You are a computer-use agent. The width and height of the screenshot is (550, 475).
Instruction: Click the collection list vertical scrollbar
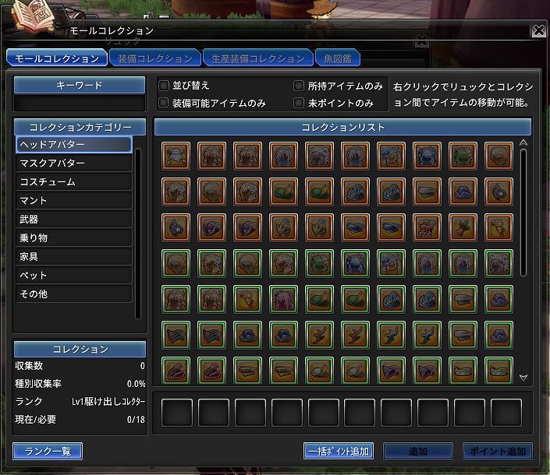click(x=523, y=210)
